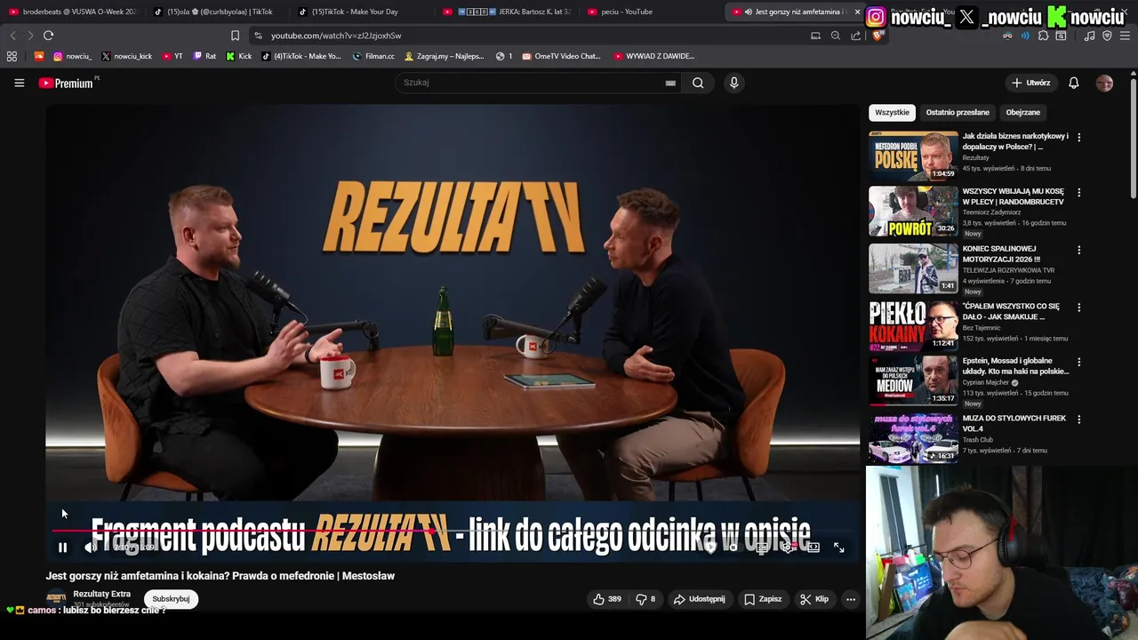Screen dimensions: 1138x640
Task: Mute the video with speaker icon
Action: coord(90,548)
